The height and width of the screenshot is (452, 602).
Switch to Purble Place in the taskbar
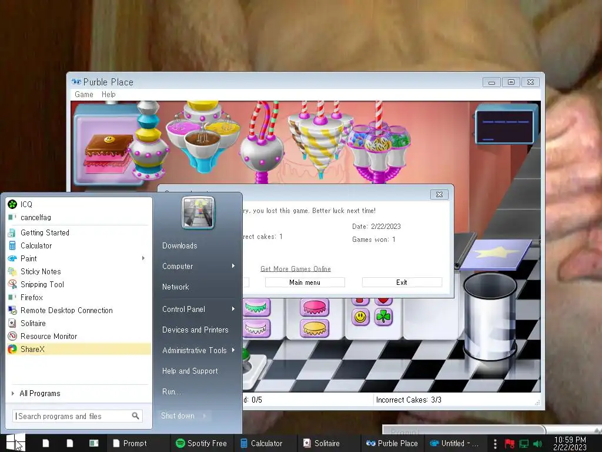(392, 443)
